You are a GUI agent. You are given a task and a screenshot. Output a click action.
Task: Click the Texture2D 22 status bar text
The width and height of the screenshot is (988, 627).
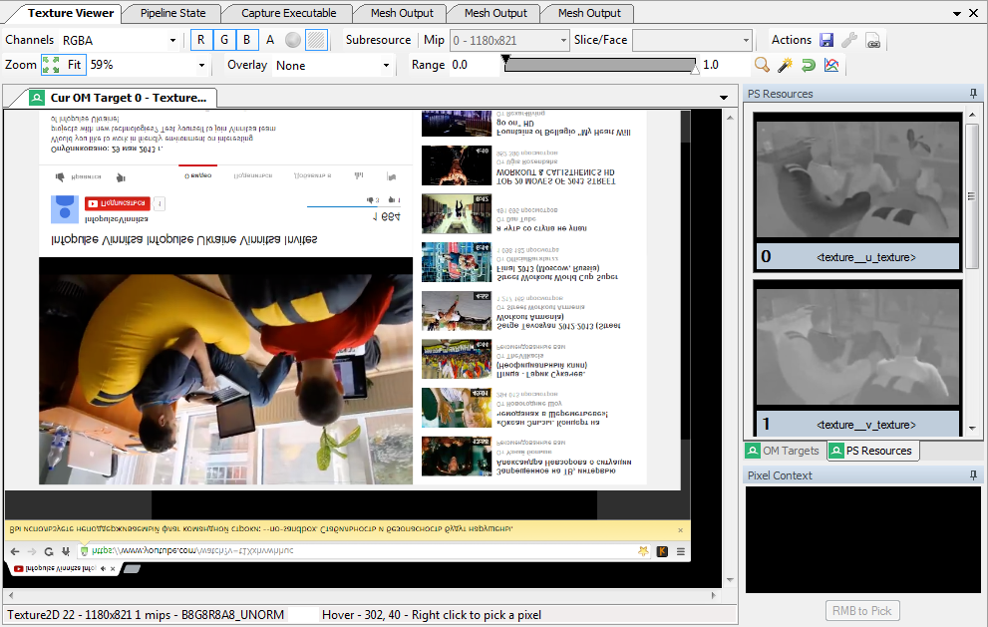[146, 614]
